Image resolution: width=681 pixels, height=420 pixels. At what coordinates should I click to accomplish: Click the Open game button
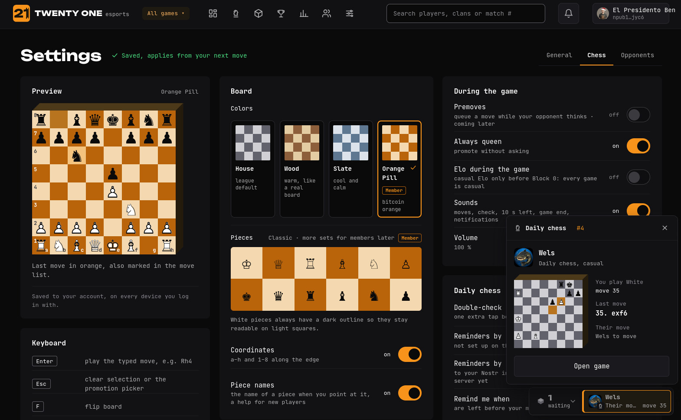592,366
